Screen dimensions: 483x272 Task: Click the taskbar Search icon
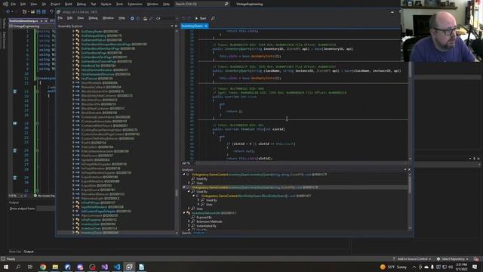18,267
